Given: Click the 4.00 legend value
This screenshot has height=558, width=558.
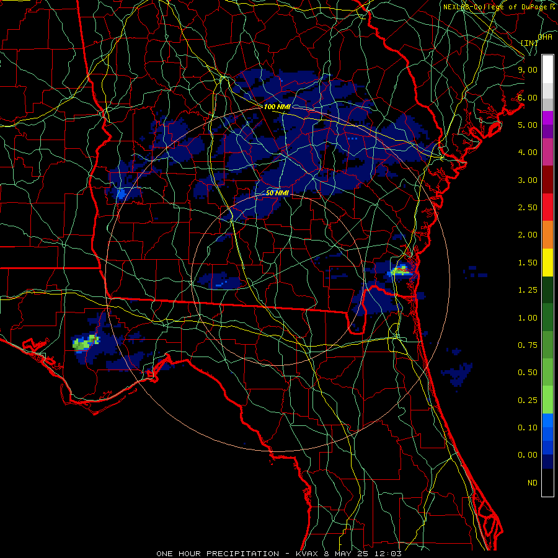Looking at the screenshot, I should coord(528,153).
